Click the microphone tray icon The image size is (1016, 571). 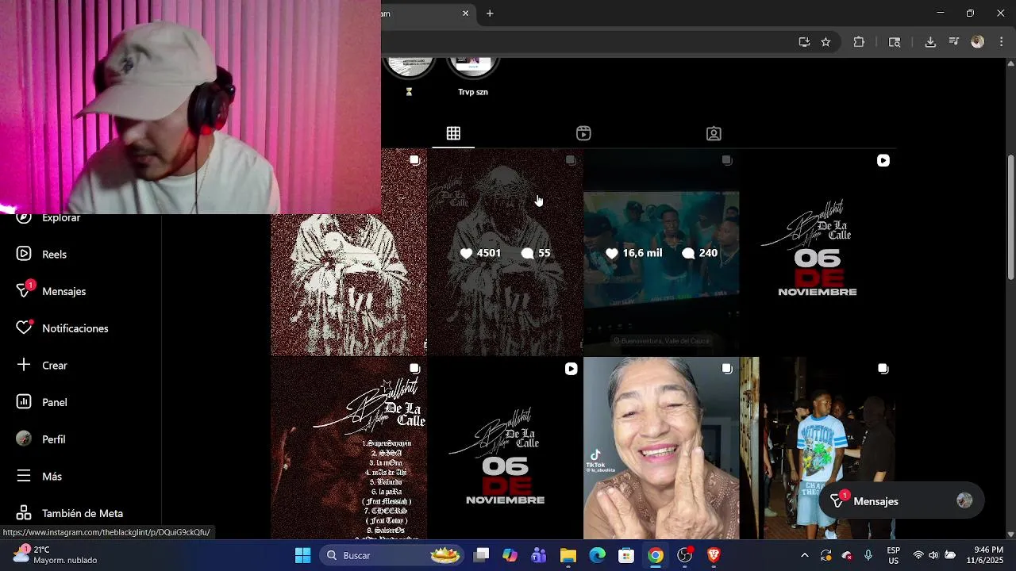click(868, 555)
